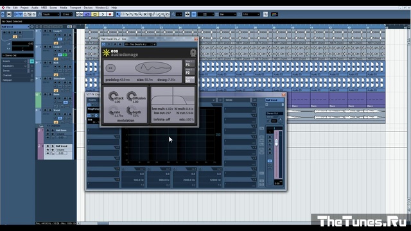Mute the Vocal track
The height and width of the screenshot is (231, 411).
click(x=45, y=110)
